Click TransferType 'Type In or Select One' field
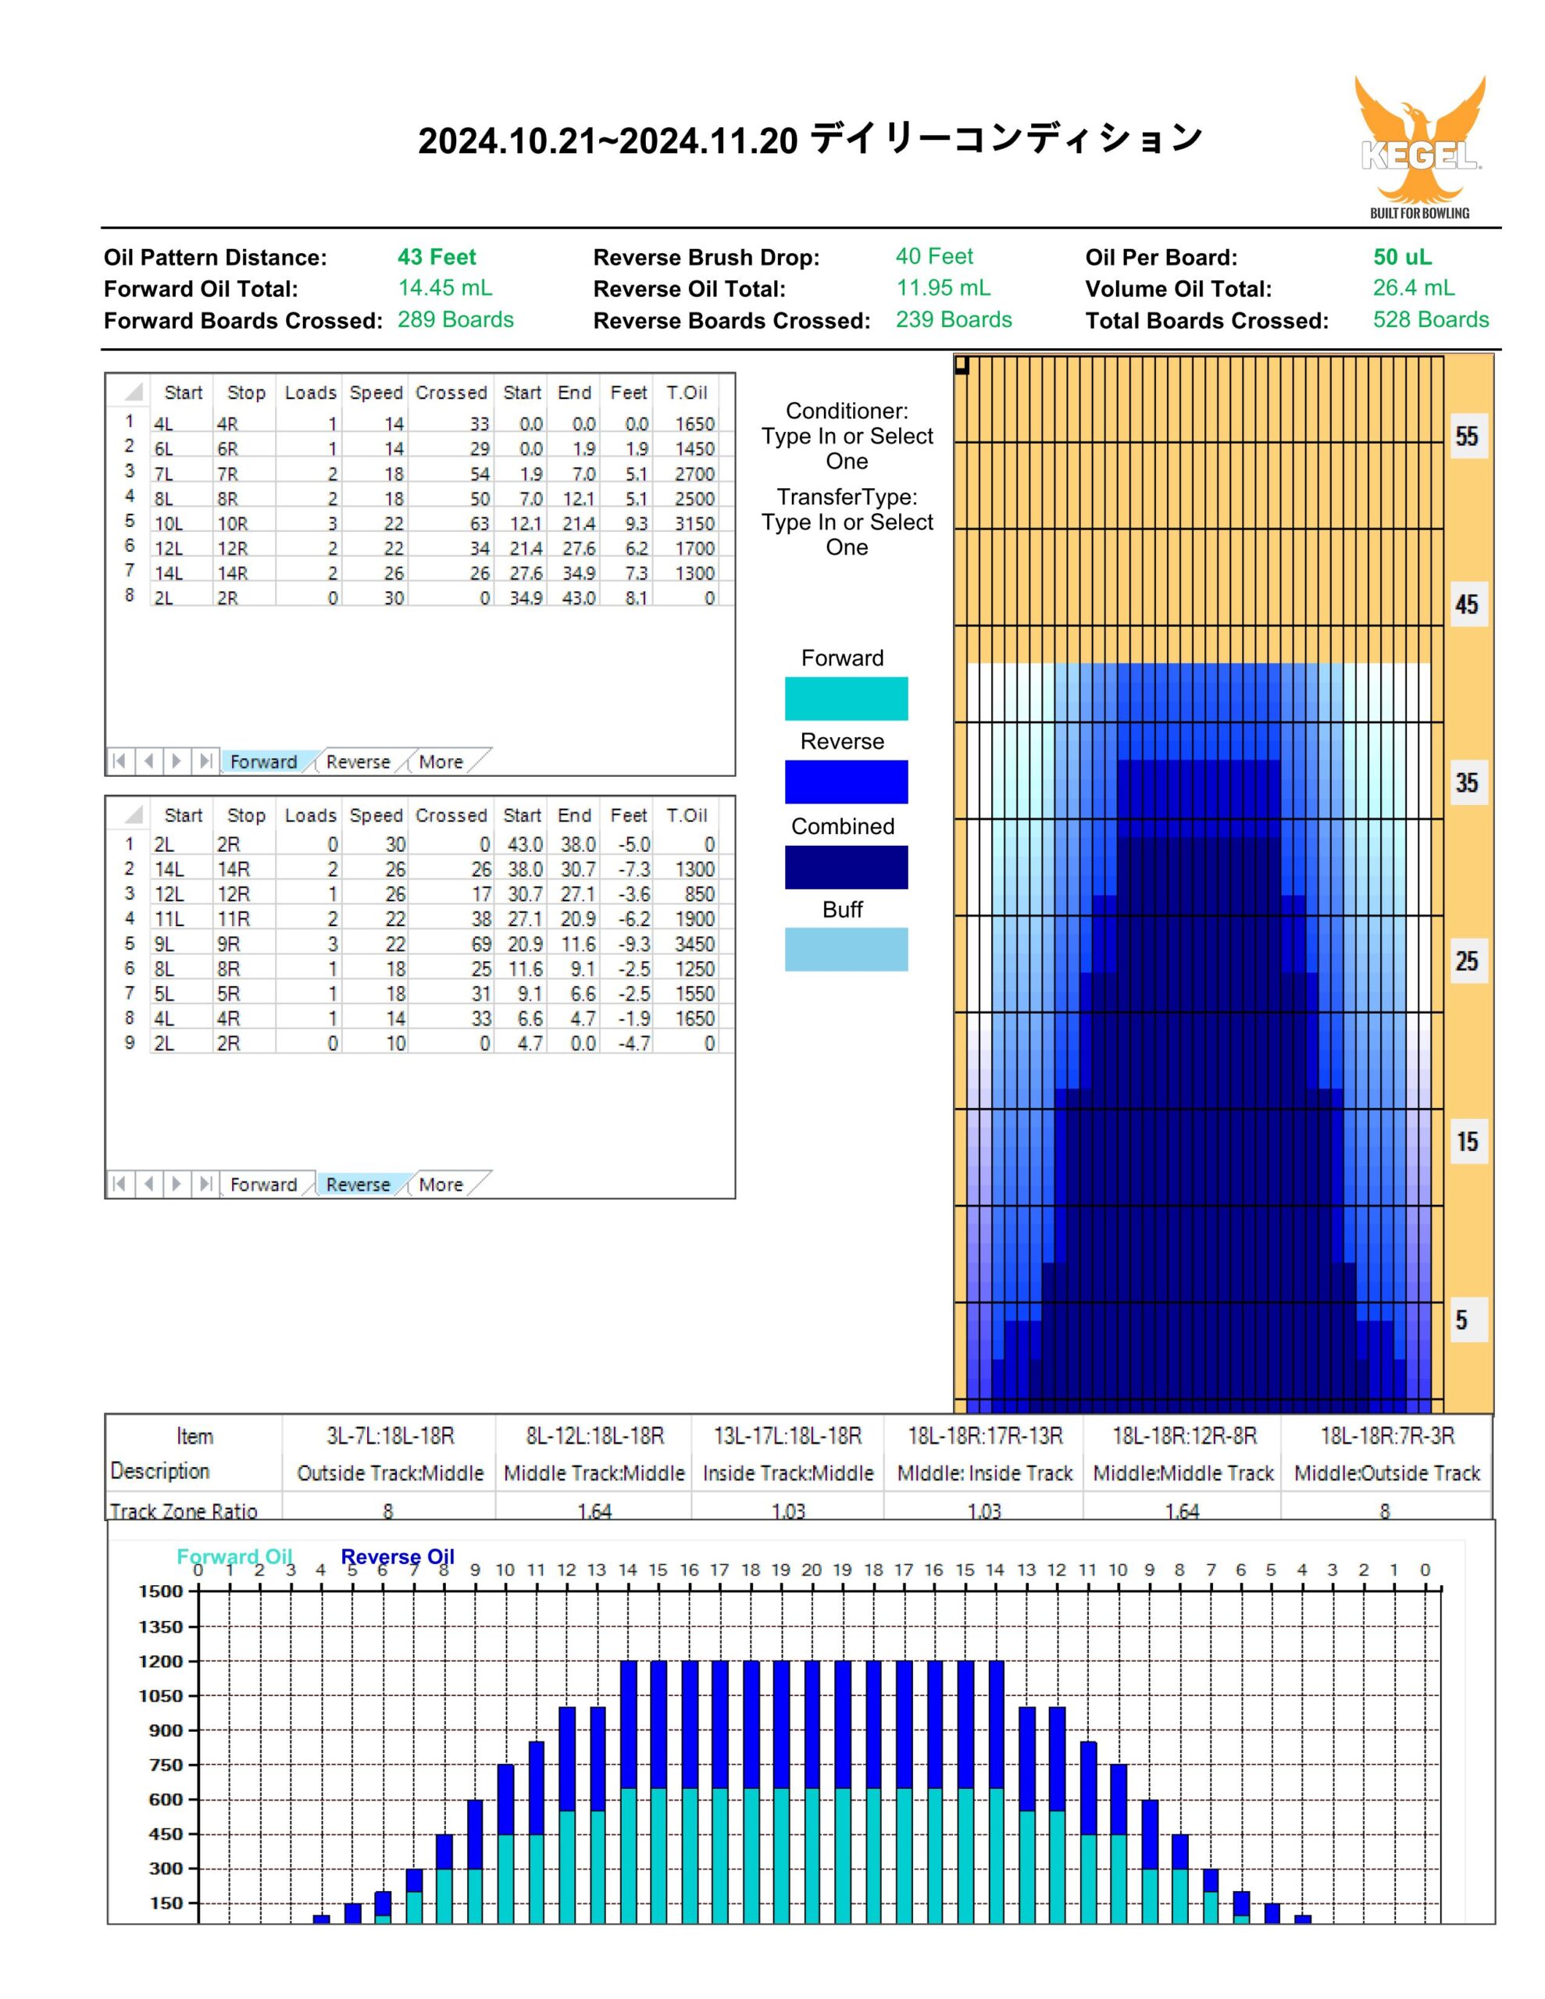Screen dimensions: 1545x1999 [847, 535]
